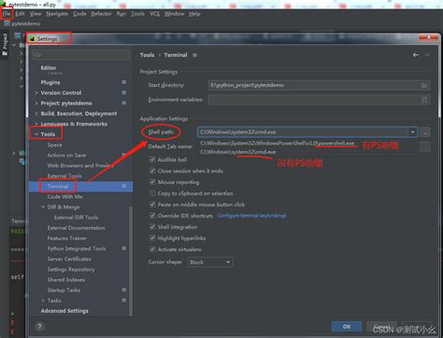
Task: Edit environment variables list icon
Action: (x=424, y=100)
